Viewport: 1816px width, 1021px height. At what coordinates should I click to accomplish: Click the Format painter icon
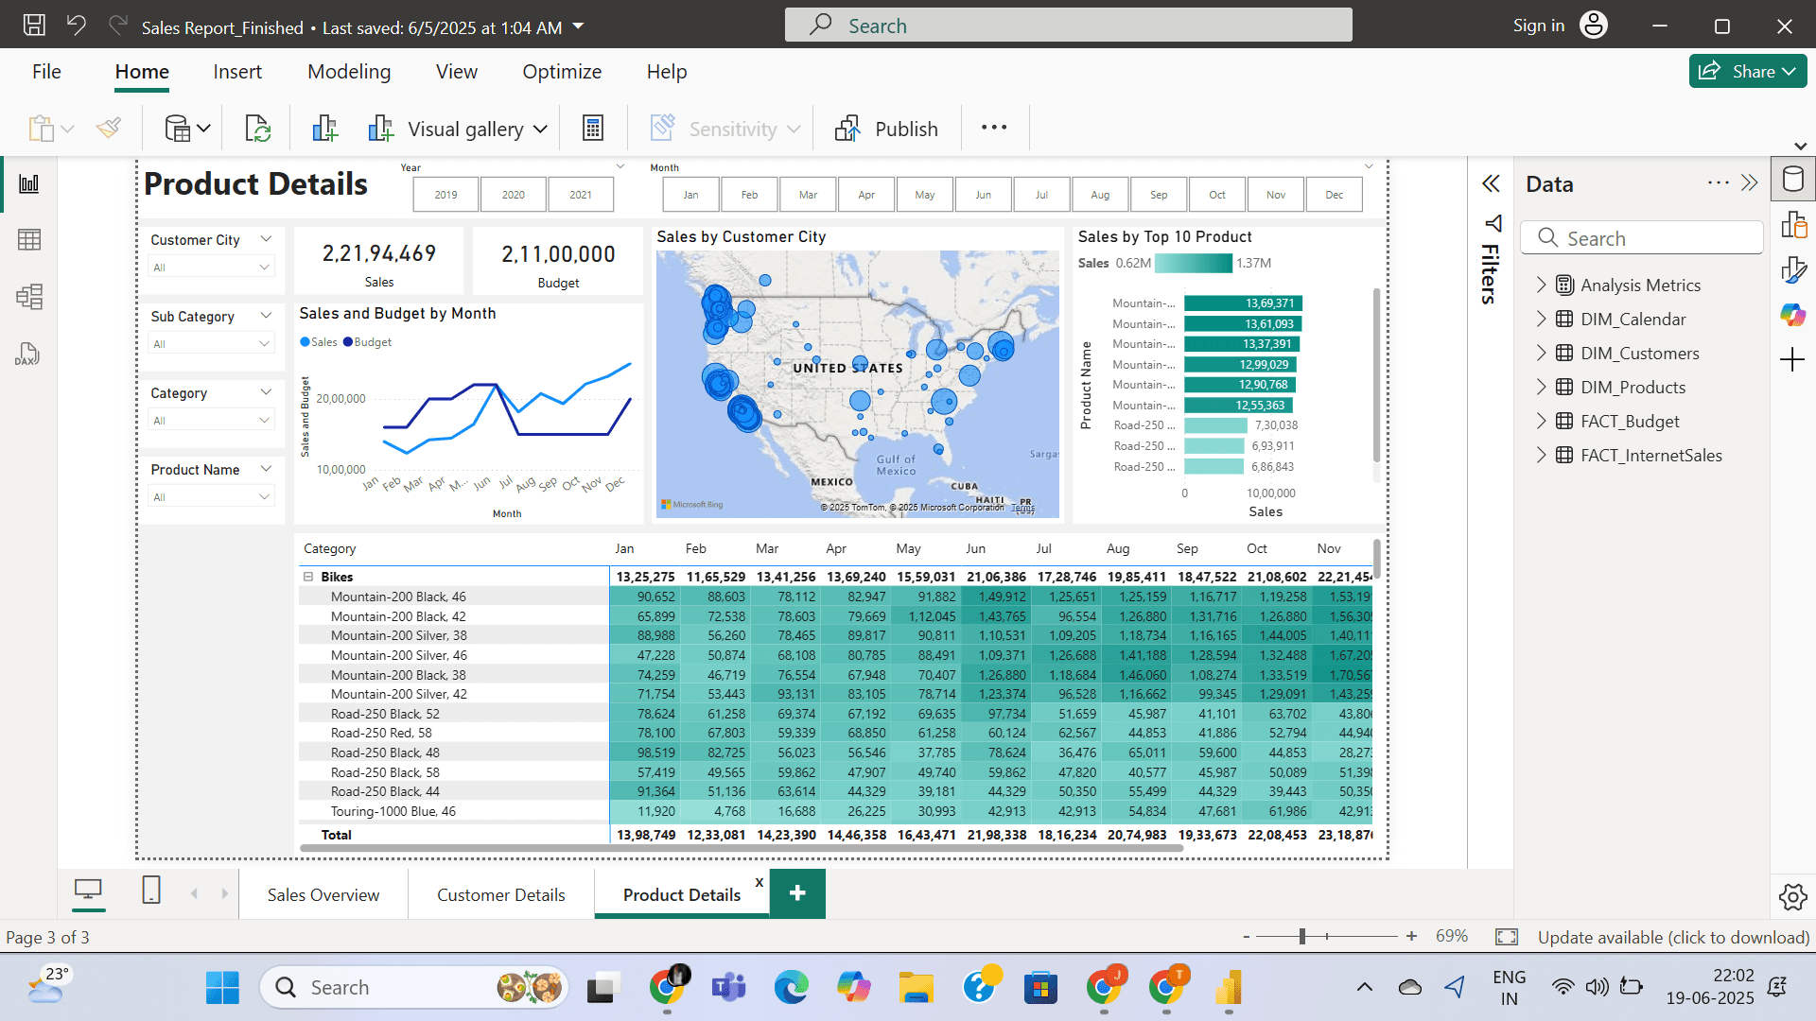pos(109,129)
